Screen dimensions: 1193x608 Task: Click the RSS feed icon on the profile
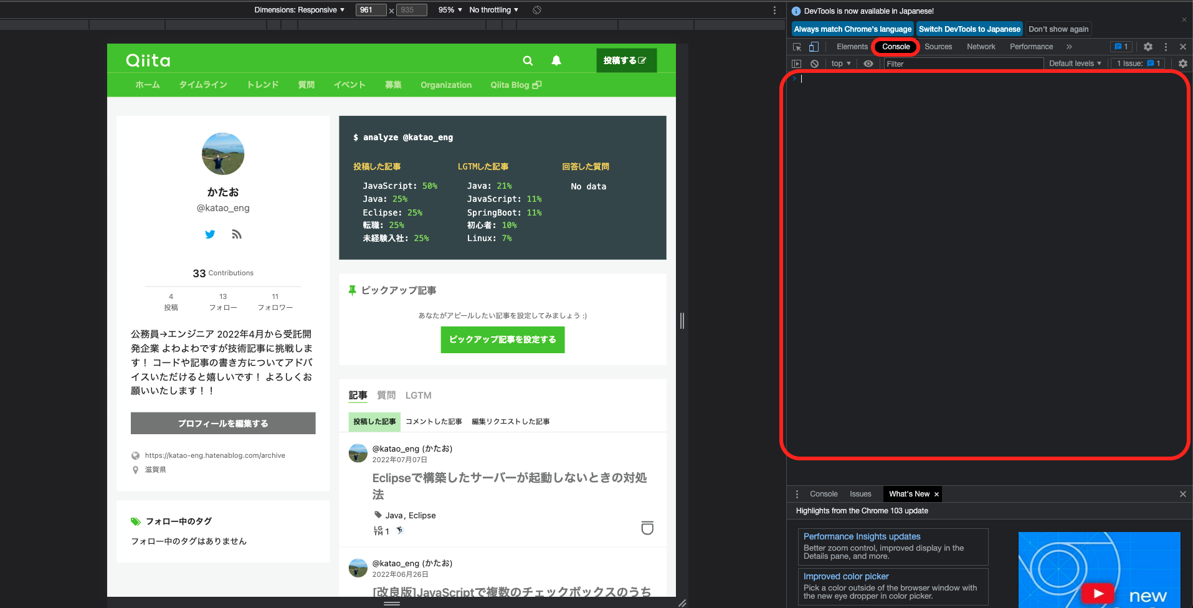click(236, 234)
